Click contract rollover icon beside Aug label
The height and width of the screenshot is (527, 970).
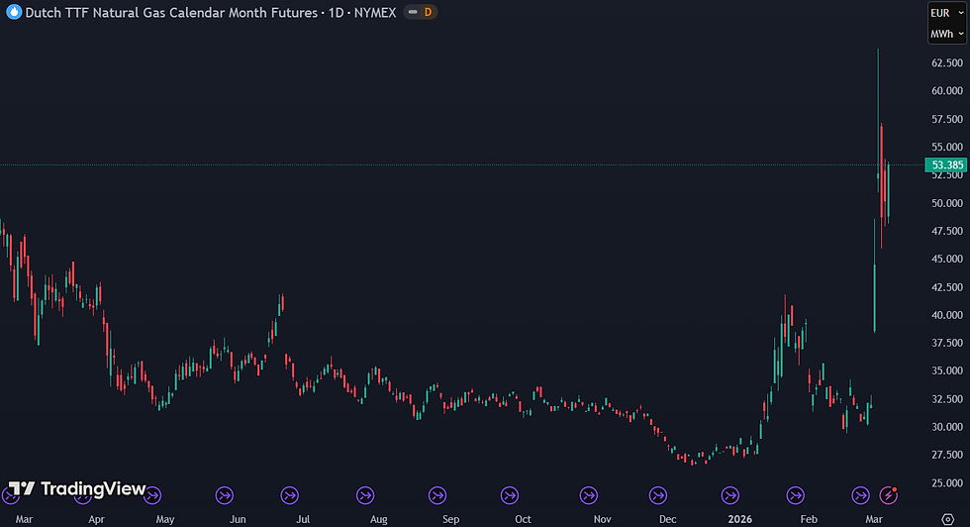click(365, 495)
